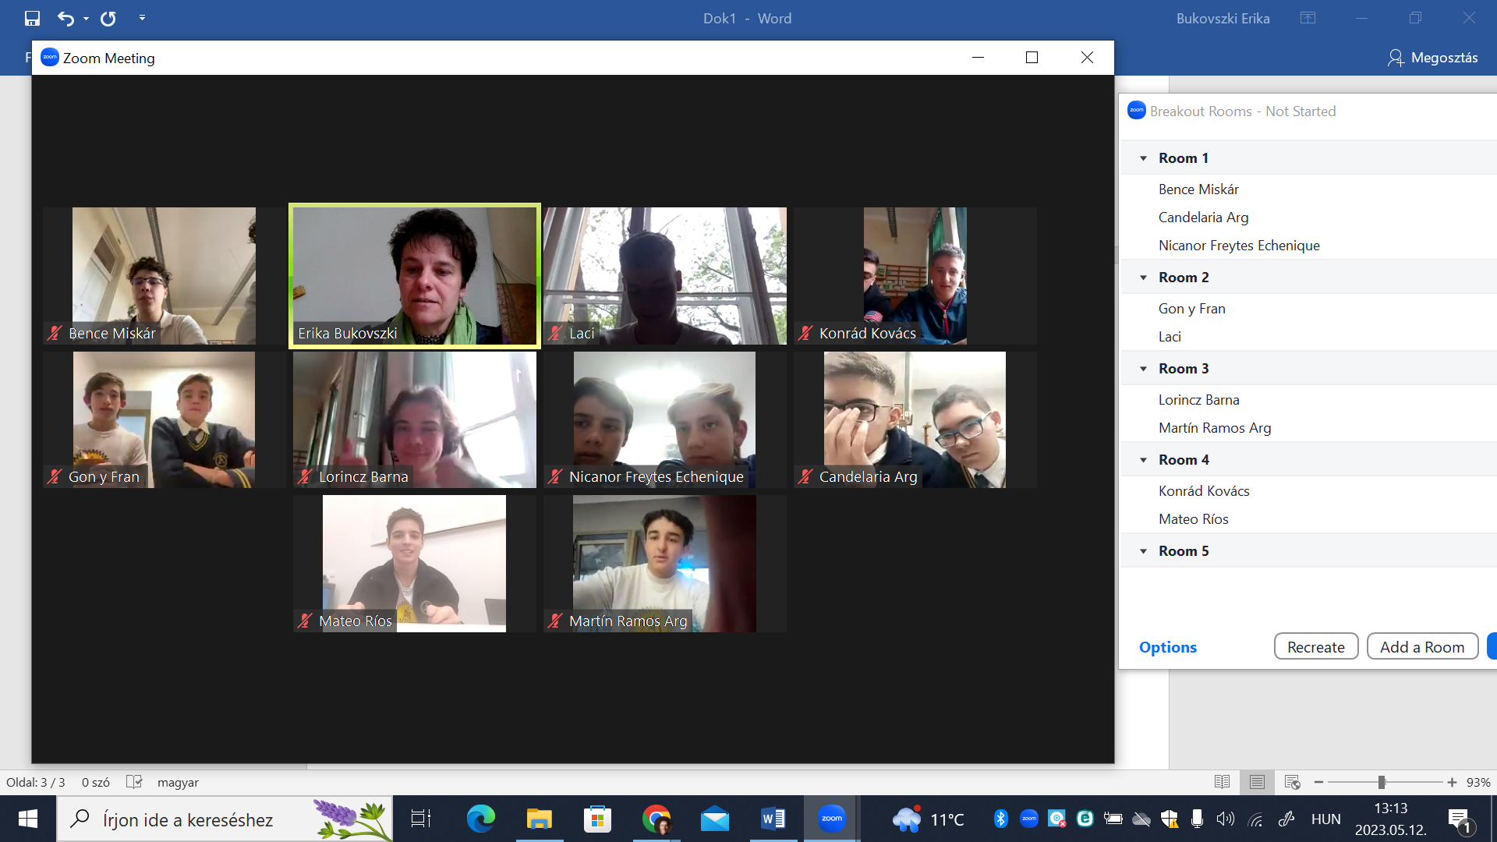The width and height of the screenshot is (1497, 842).
Task: Click page count Oldal 3 / 3
Action: click(36, 782)
